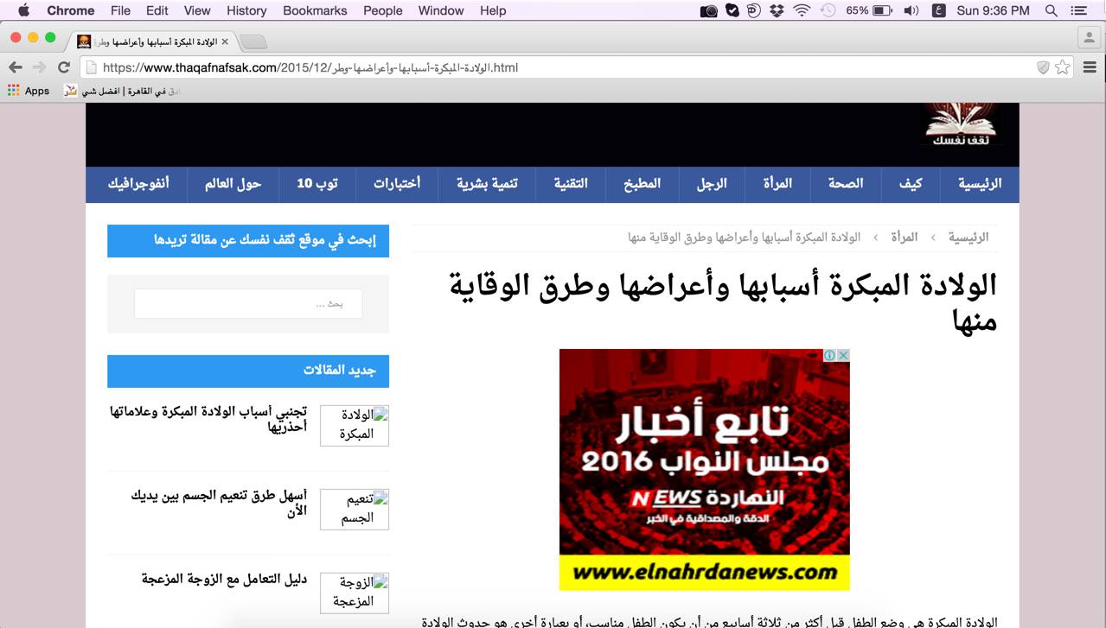Click the بحث search input field
The image size is (1106, 628).
coord(248,304)
